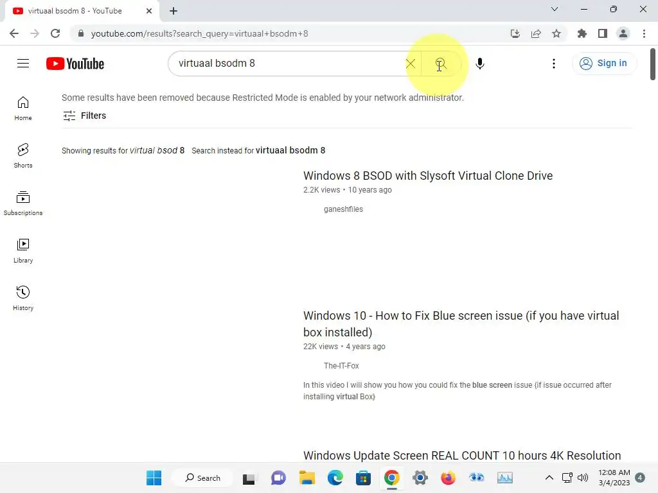Open the Chrome extensions puzzle icon
658x493 pixels.
[x=582, y=33]
